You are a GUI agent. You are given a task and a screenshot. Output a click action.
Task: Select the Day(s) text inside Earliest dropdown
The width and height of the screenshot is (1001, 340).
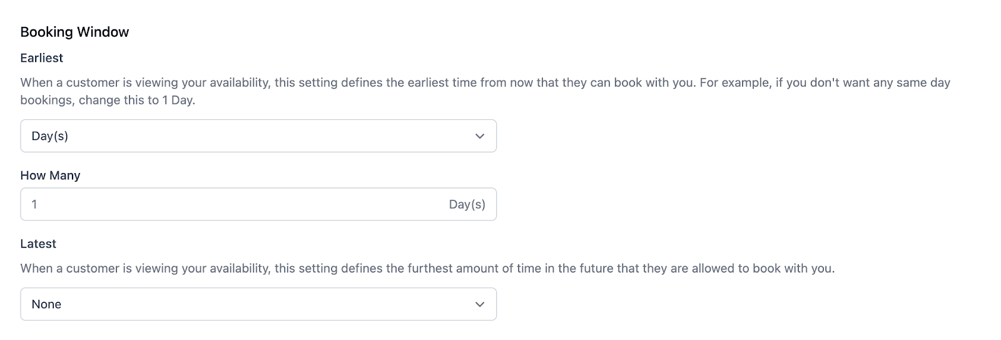[50, 136]
